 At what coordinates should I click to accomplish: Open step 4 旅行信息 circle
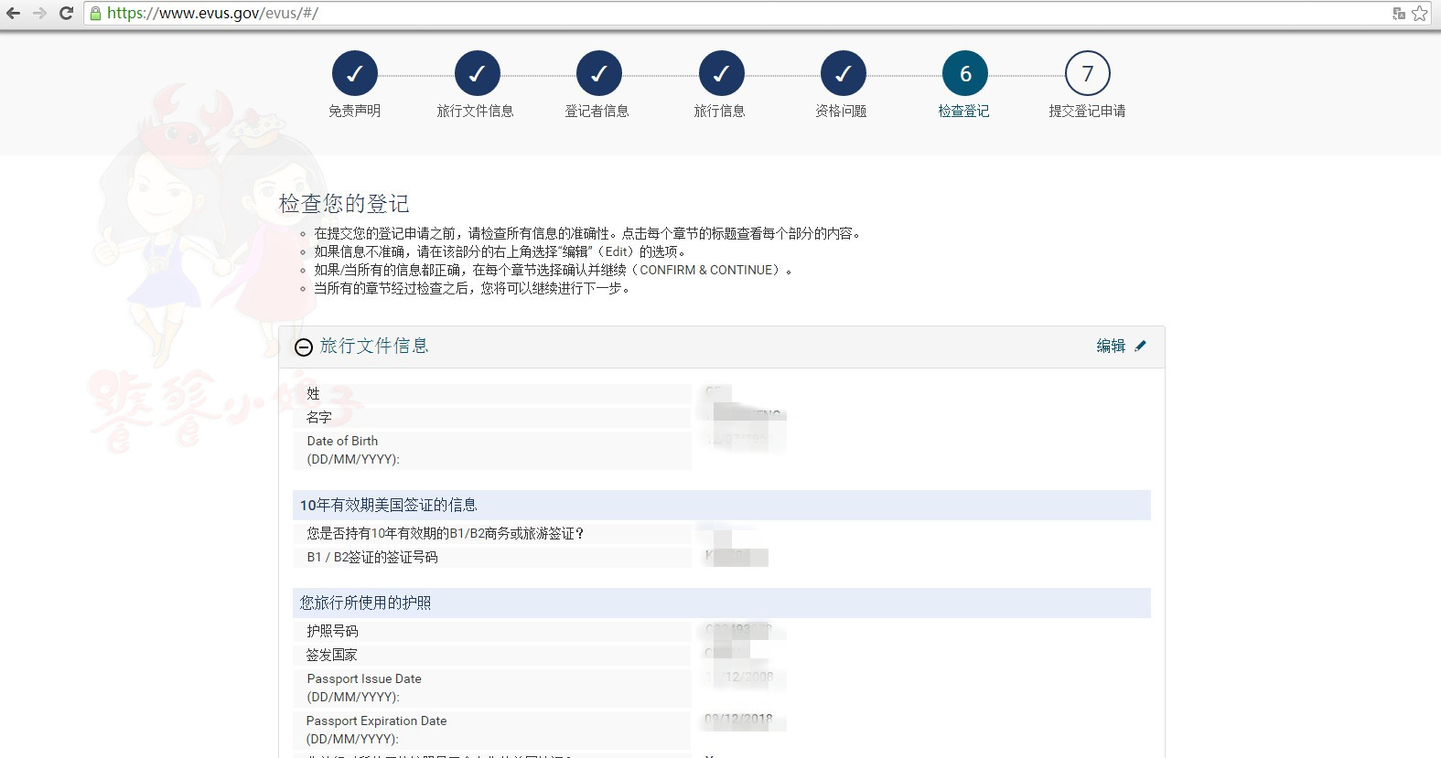(x=721, y=74)
